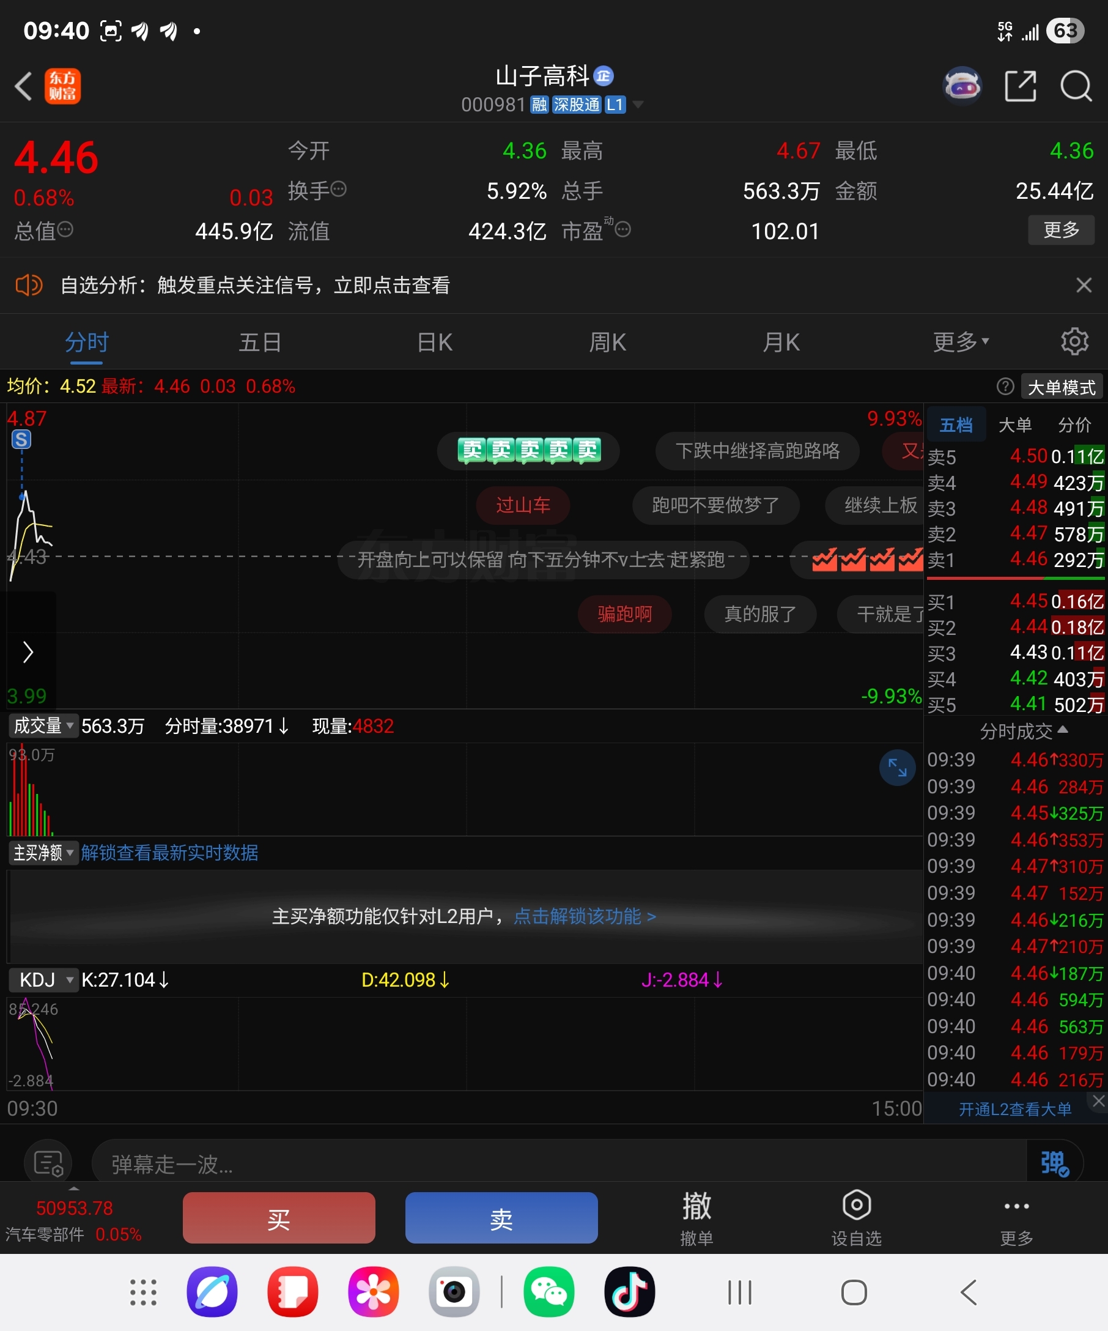Tap the 汽车零部件 sector index

click(x=73, y=1220)
